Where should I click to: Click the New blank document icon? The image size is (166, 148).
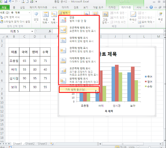tap(27, 2)
